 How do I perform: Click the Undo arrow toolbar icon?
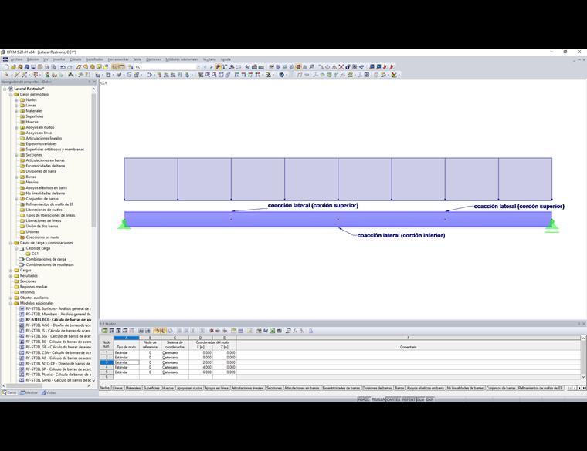click(63, 67)
